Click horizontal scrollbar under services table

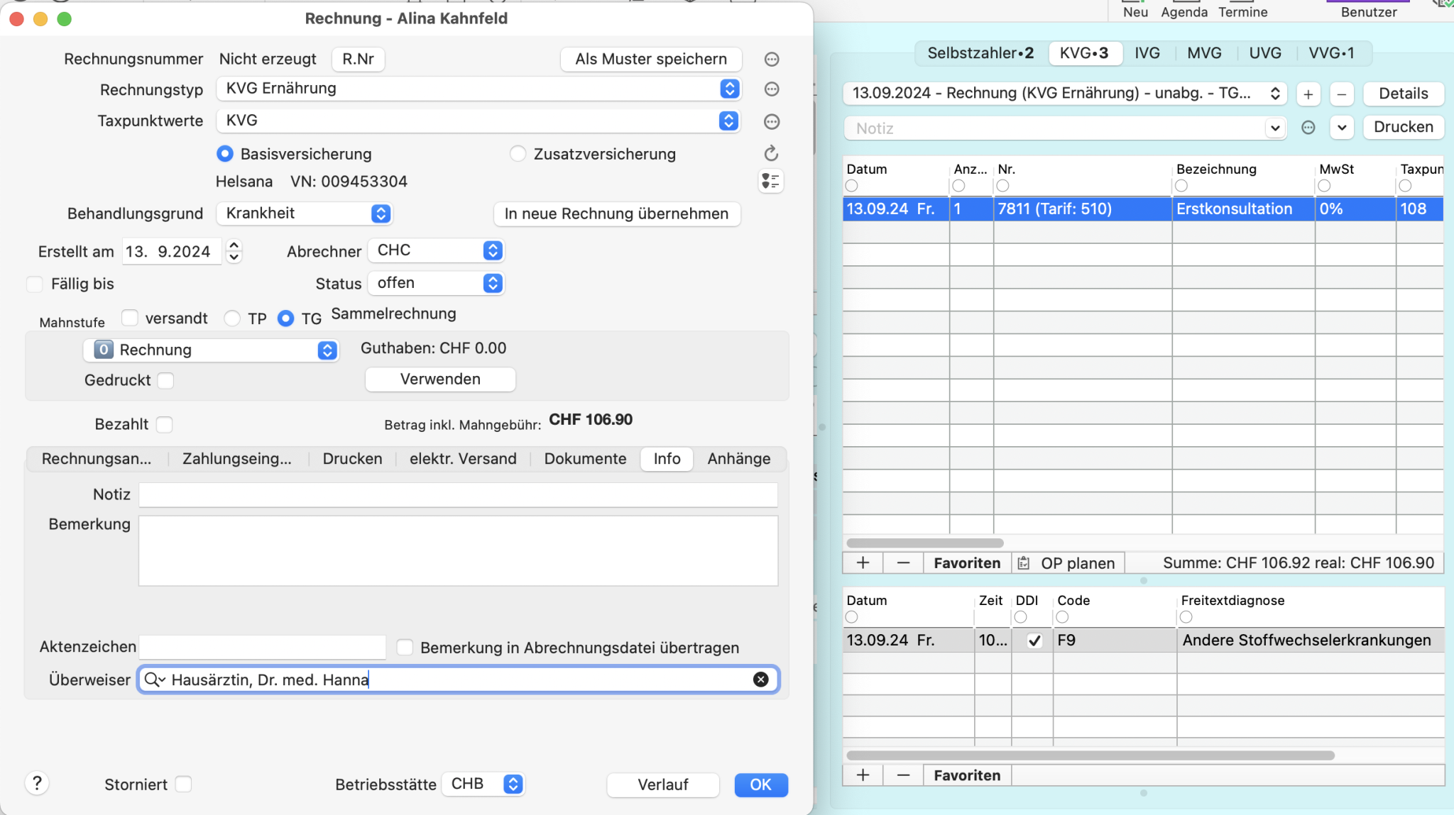pyautogui.click(x=924, y=543)
